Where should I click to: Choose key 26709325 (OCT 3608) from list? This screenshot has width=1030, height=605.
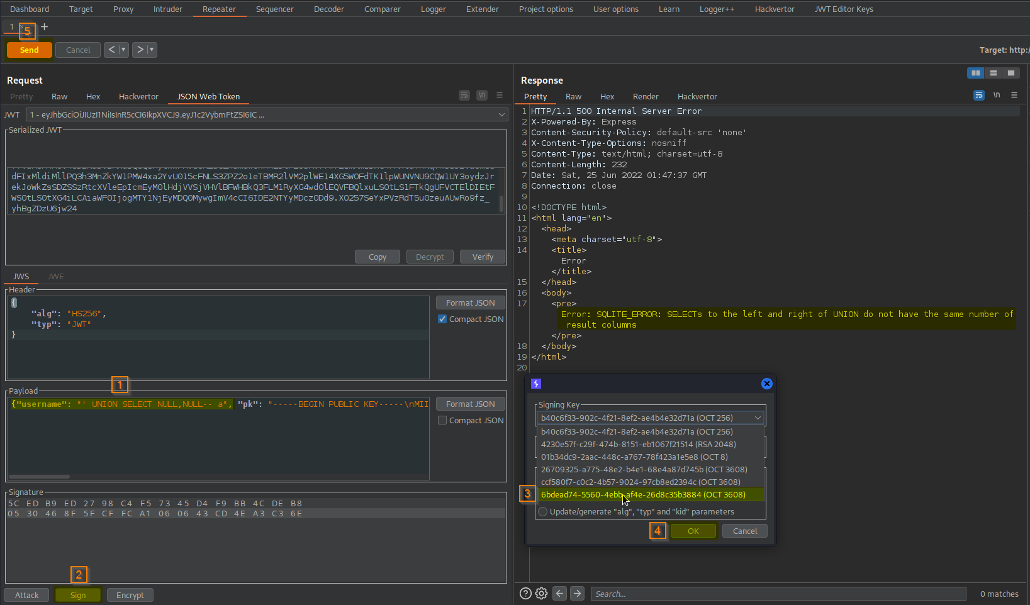click(x=651, y=470)
